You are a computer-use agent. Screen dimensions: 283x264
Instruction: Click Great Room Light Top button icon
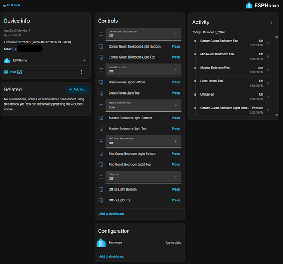[x=101, y=93]
